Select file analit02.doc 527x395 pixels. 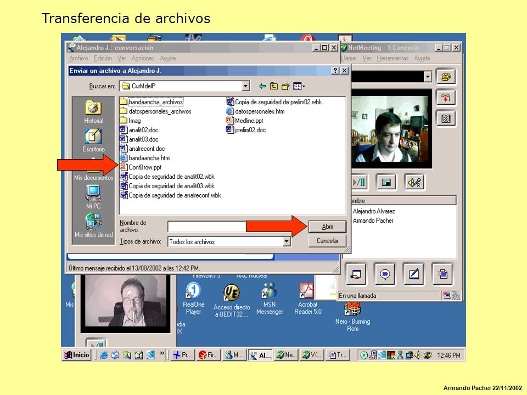pyautogui.click(x=139, y=130)
